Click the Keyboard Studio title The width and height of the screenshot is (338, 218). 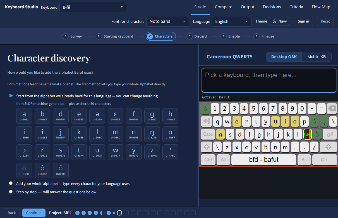click(21, 7)
